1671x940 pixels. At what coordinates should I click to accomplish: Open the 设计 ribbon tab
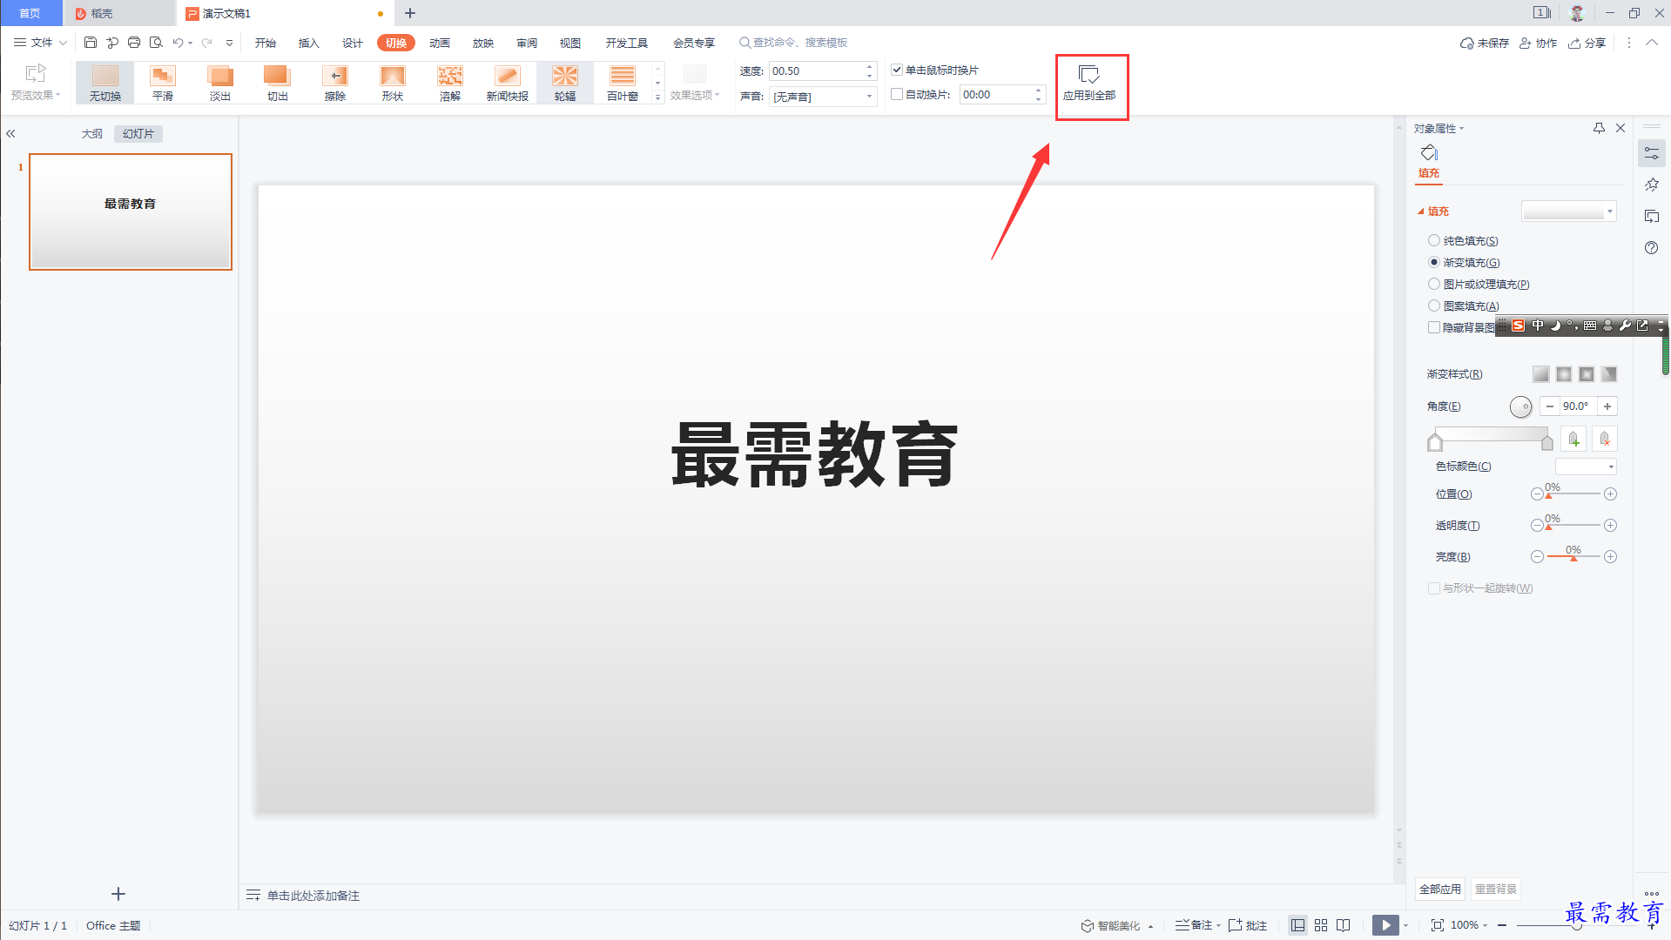tap(352, 43)
